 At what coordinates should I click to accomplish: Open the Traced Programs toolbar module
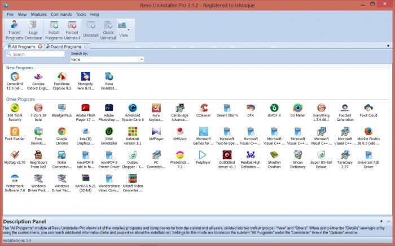[x=14, y=30]
